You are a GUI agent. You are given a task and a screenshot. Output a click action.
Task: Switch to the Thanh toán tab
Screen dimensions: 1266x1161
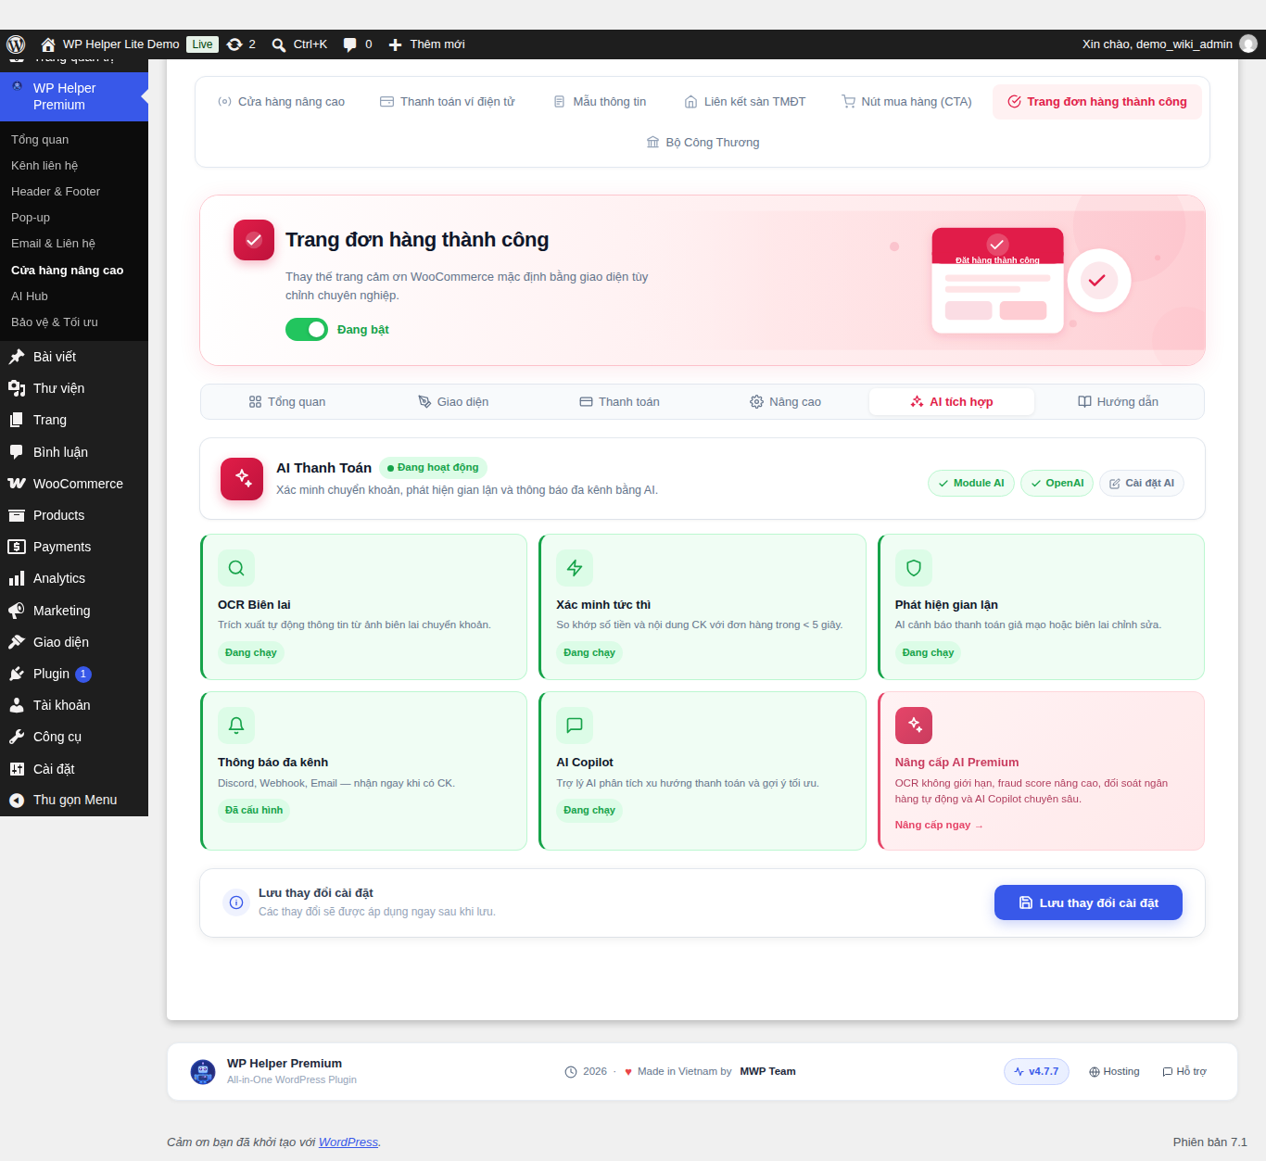[619, 402]
